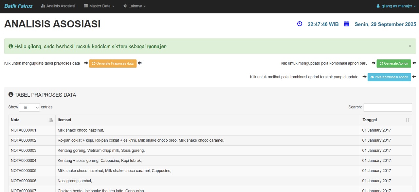Open the Show entries count selector
The height and width of the screenshot is (192, 419).
[29, 107]
